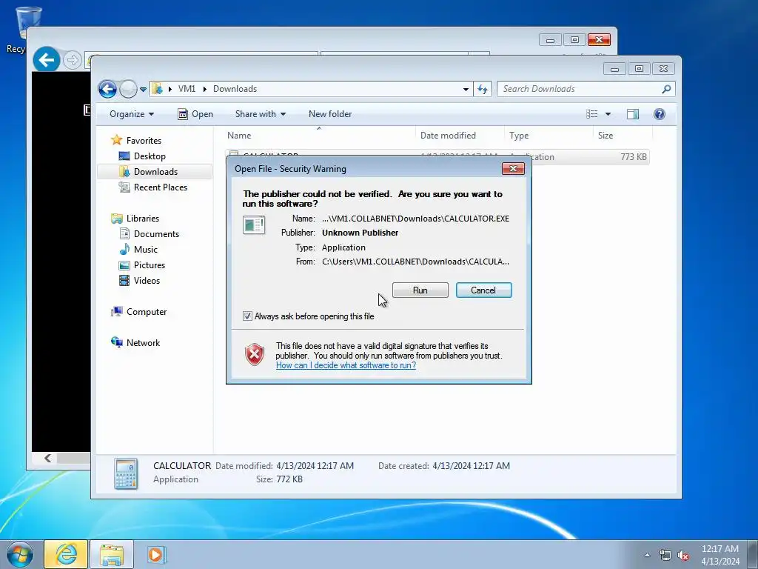Image resolution: width=758 pixels, height=569 pixels.
Task: Click back arrow in the background window
Action: (47, 60)
